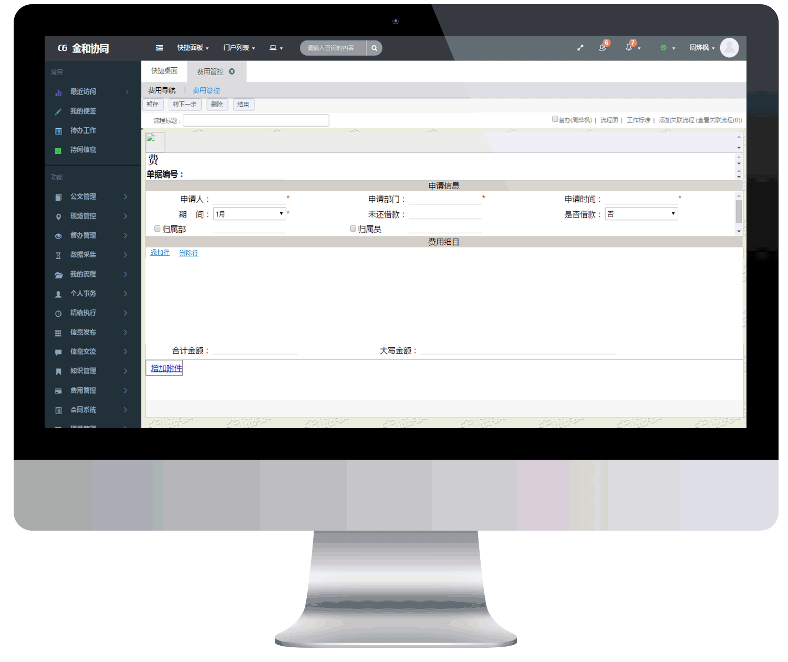Click the 知识管理 bookmark icon
This screenshot has width=788, height=662.
click(x=58, y=371)
